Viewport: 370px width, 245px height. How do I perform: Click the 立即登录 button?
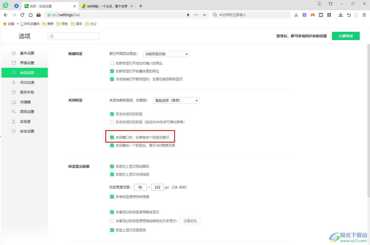coord(346,36)
